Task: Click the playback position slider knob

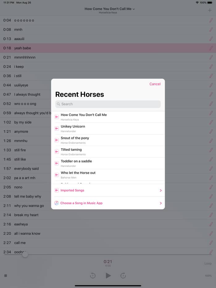Action: tap(25, 255)
